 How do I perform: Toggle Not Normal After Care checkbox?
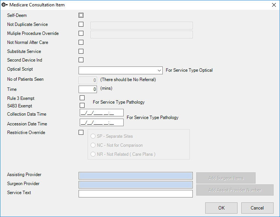81,42
